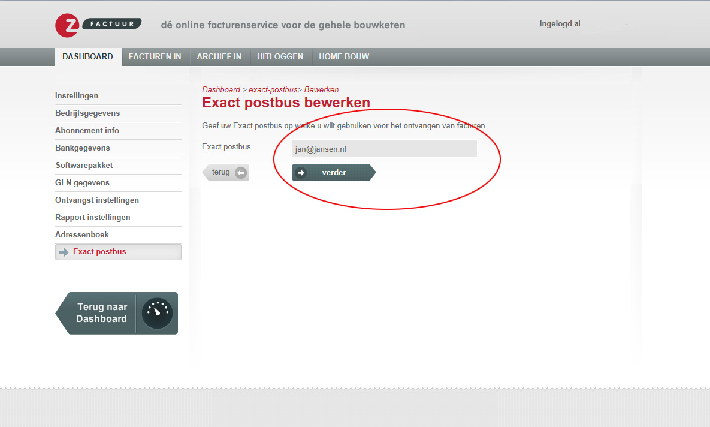
Task: Open Bedrijfsgegevens in the sidebar
Action: pyautogui.click(x=118, y=113)
